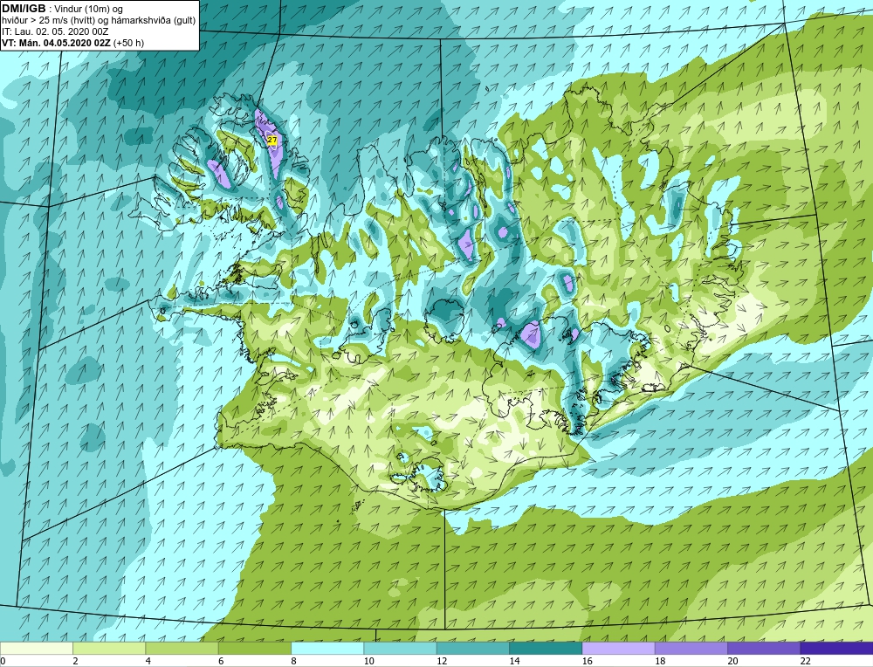
Task: Click the legend scale label 2
Action: click(x=75, y=661)
